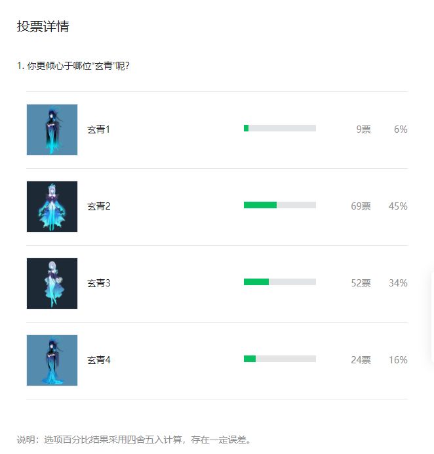
Task: Click the 玄青1 vote progress bar
Action: [280, 128]
